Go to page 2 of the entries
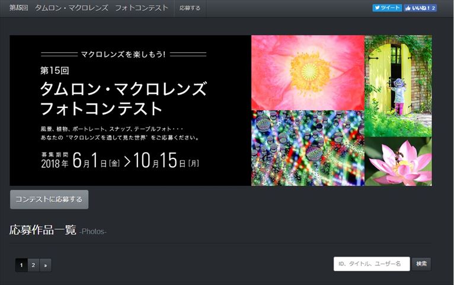The image size is (454, 285). (34, 265)
